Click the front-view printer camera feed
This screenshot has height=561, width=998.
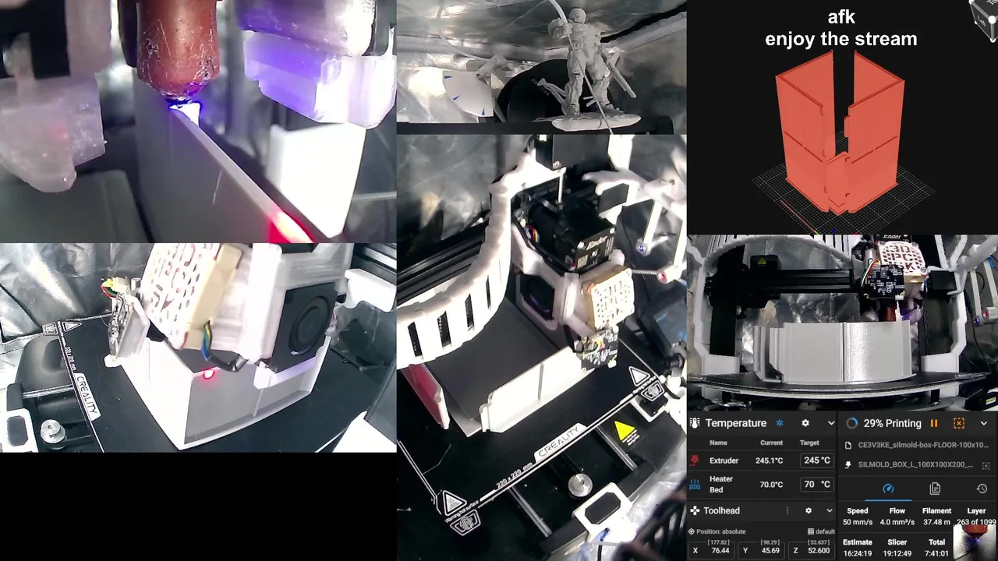(842, 323)
